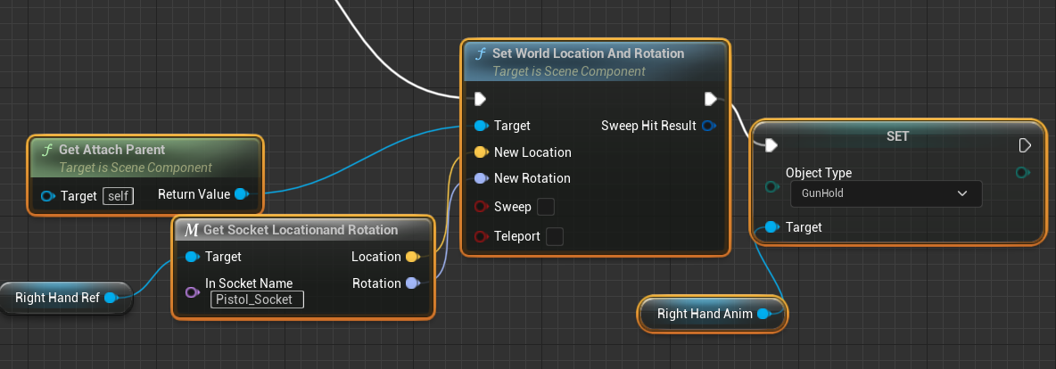
Task: Enable the Sweep checkbox
Action: click(546, 207)
